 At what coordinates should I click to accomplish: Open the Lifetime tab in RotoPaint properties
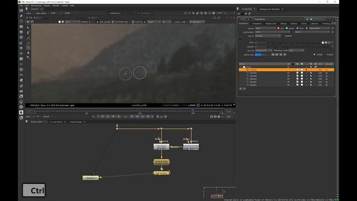coord(314,23)
